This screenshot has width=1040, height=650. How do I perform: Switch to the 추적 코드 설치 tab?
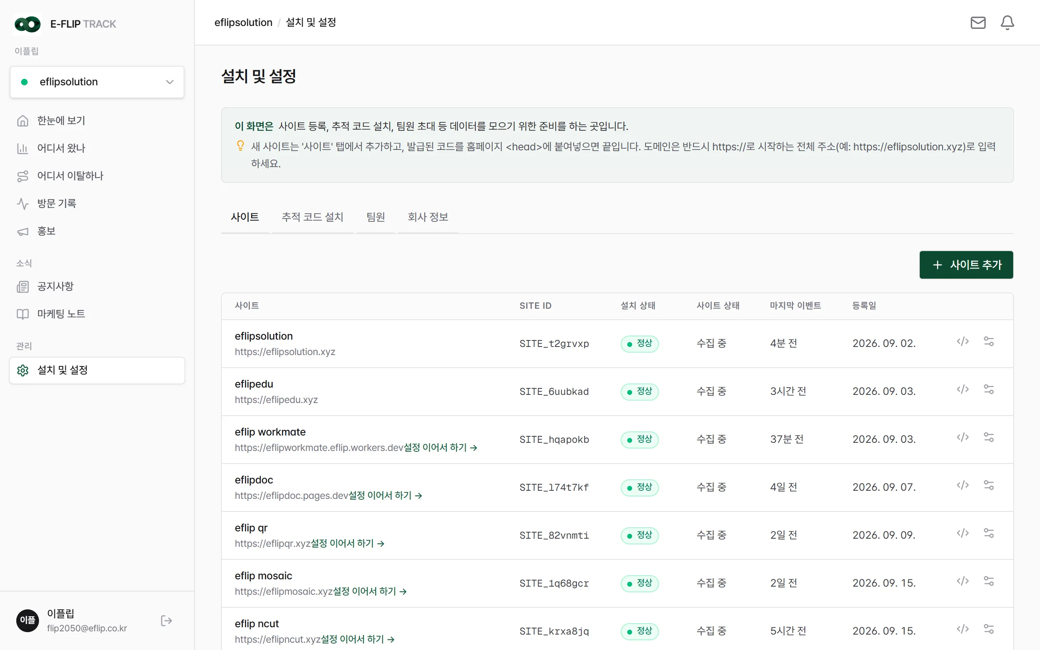tap(312, 217)
